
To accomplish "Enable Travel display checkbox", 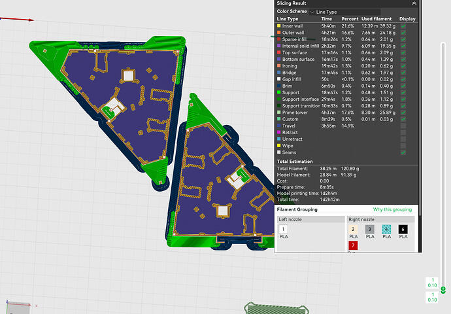I will click(403, 126).
